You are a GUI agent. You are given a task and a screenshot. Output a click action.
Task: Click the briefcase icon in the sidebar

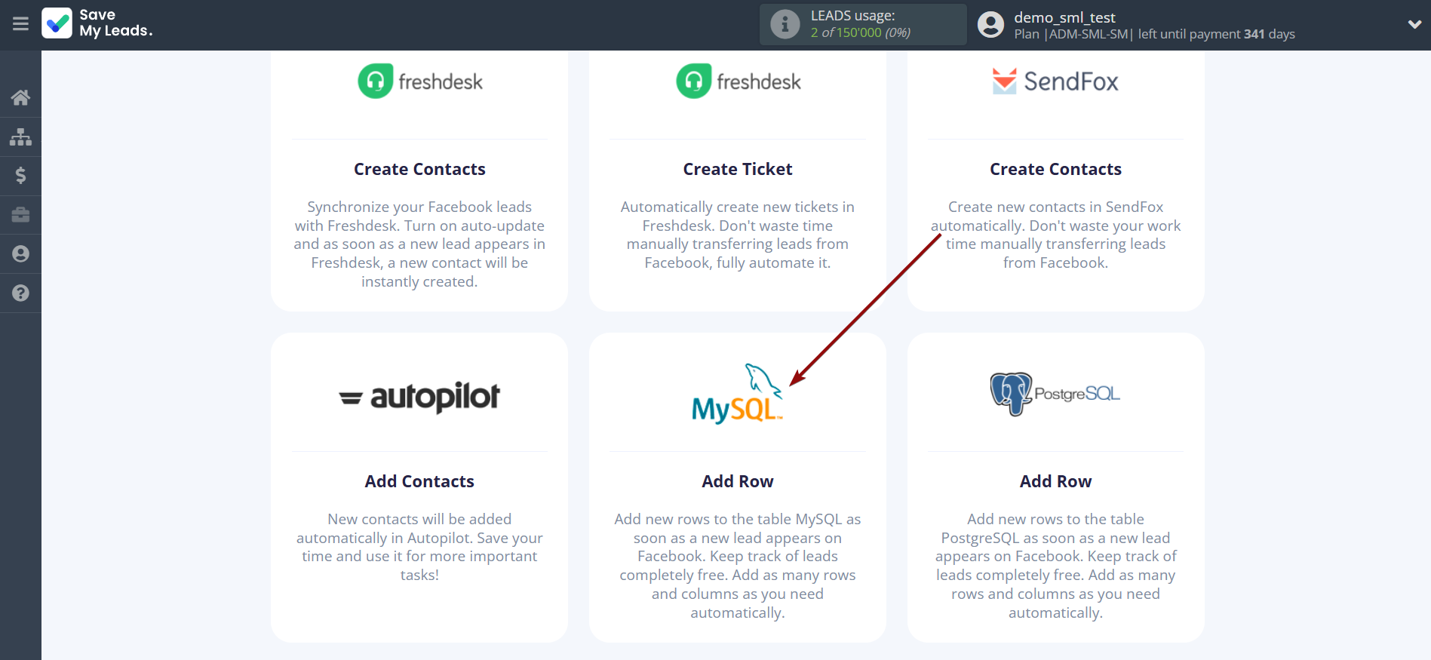[20, 215]
